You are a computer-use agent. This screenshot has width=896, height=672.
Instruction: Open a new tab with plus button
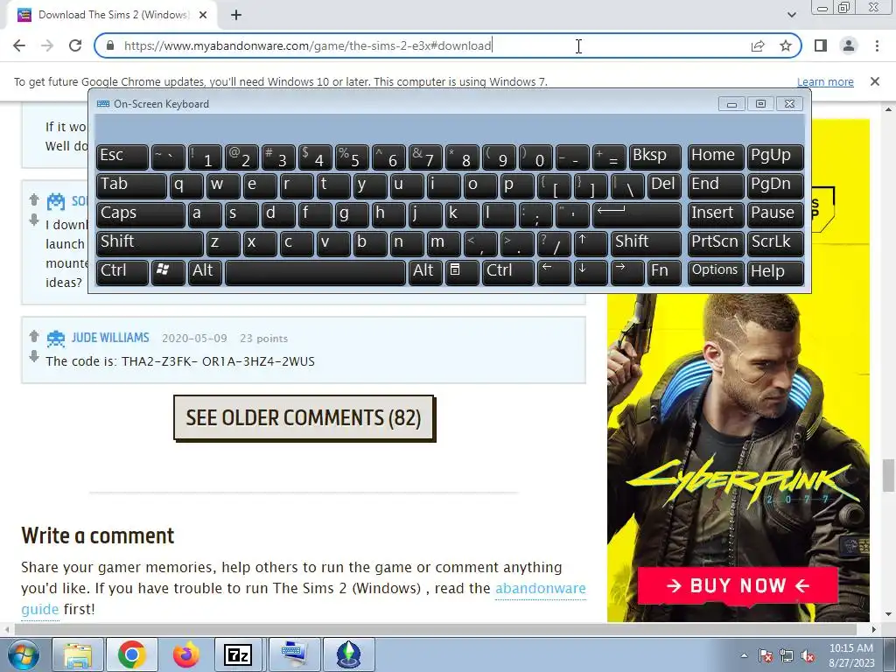236,16
